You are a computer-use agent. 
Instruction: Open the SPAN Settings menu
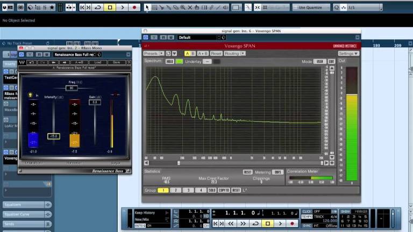click(x=348, y=53)
